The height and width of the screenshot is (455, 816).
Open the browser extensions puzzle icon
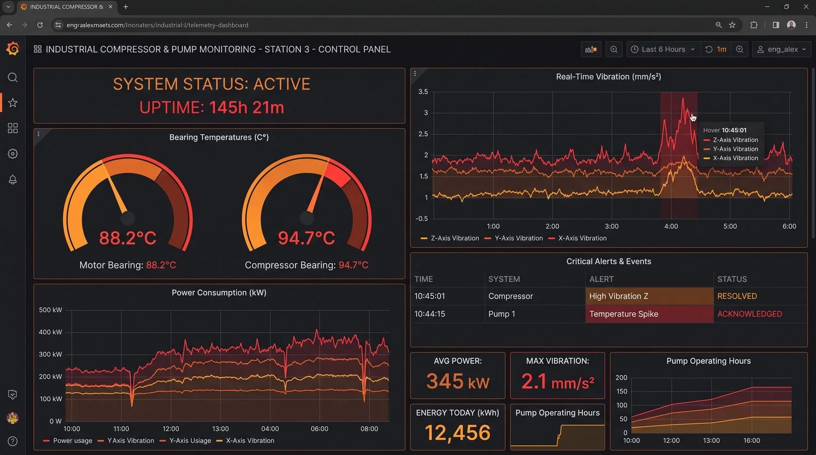[x=754, y=25]
